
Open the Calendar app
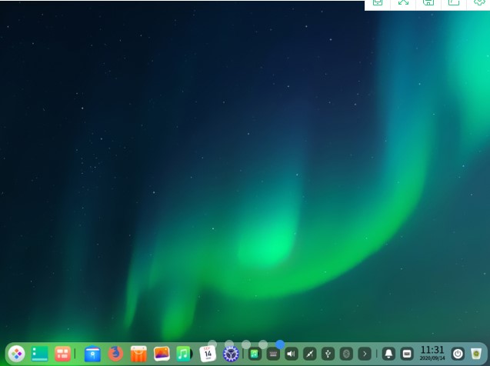pyautogui.click(x=208, y=354)
